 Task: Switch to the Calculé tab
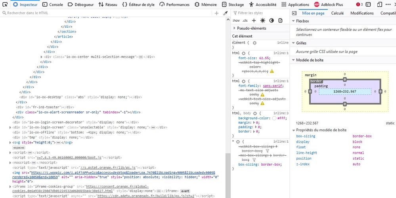tap(337, 13)
